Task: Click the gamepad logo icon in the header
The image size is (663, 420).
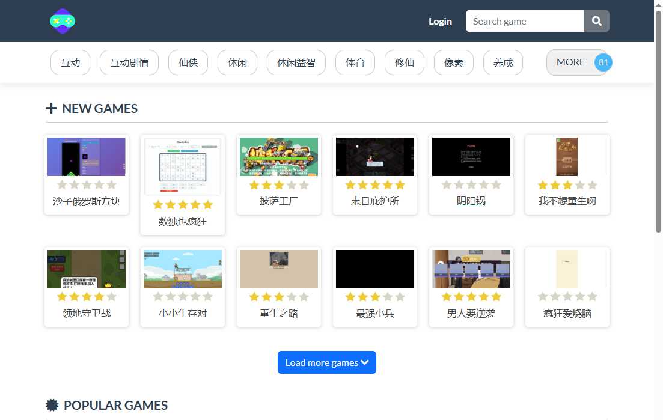Action: [x=63, y=21]
